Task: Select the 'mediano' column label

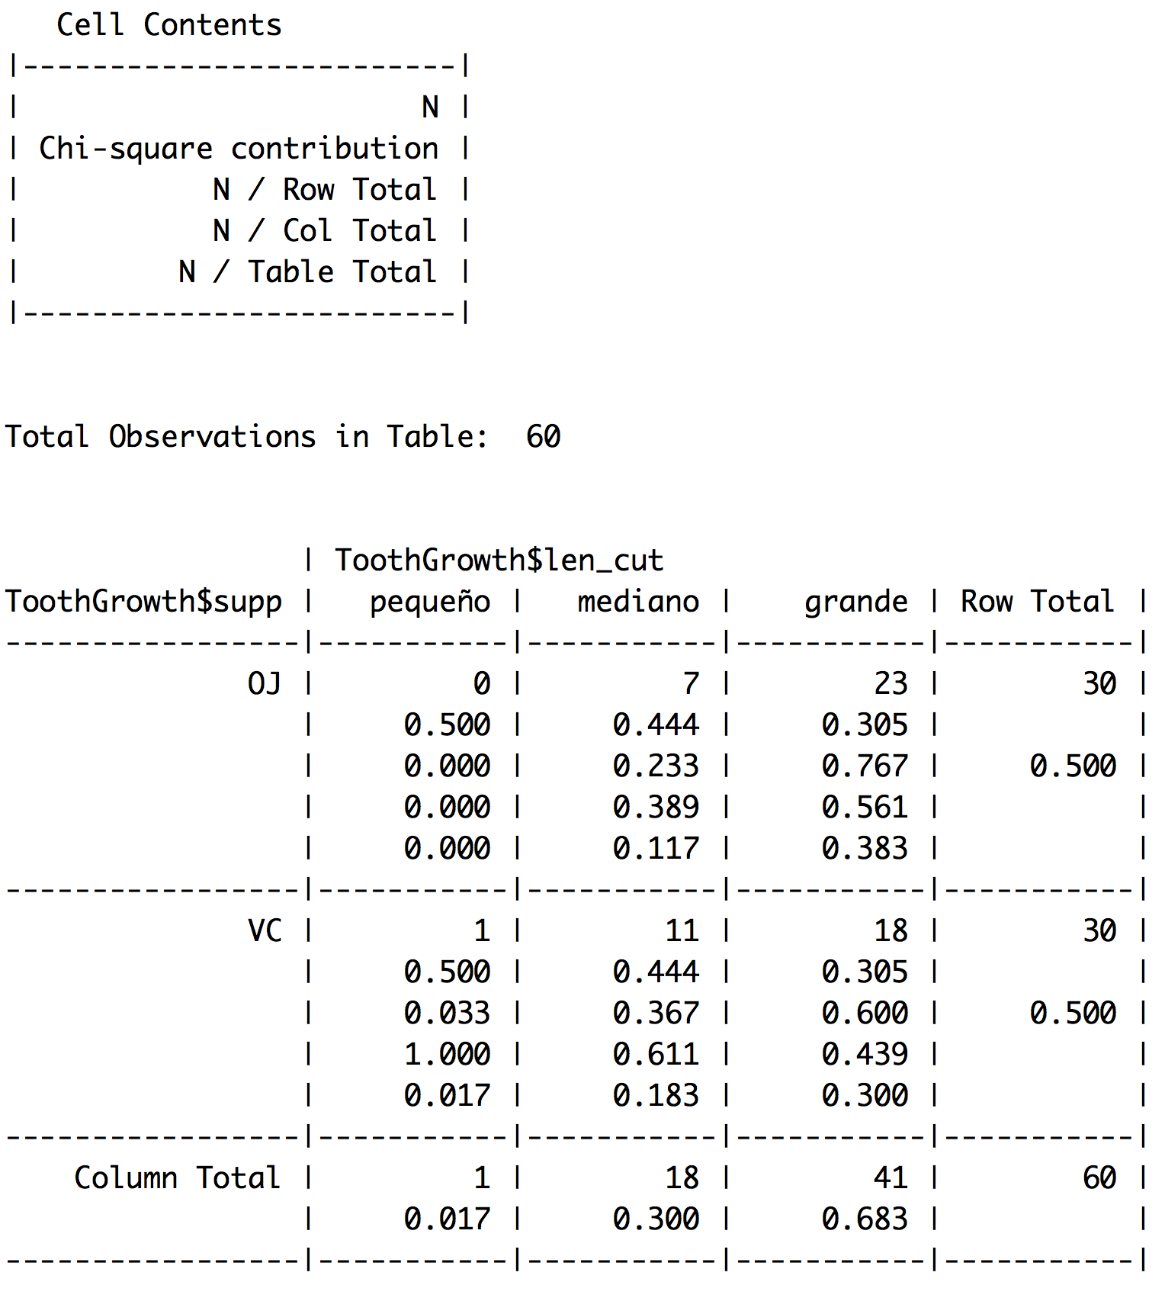Action: [638, 602]
